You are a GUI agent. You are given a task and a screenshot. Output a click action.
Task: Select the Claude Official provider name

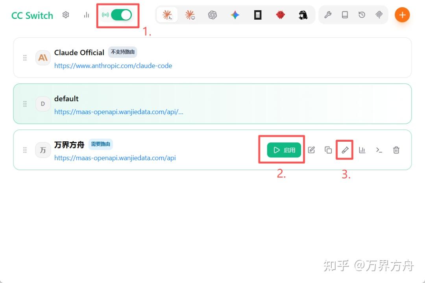(79, 53)
